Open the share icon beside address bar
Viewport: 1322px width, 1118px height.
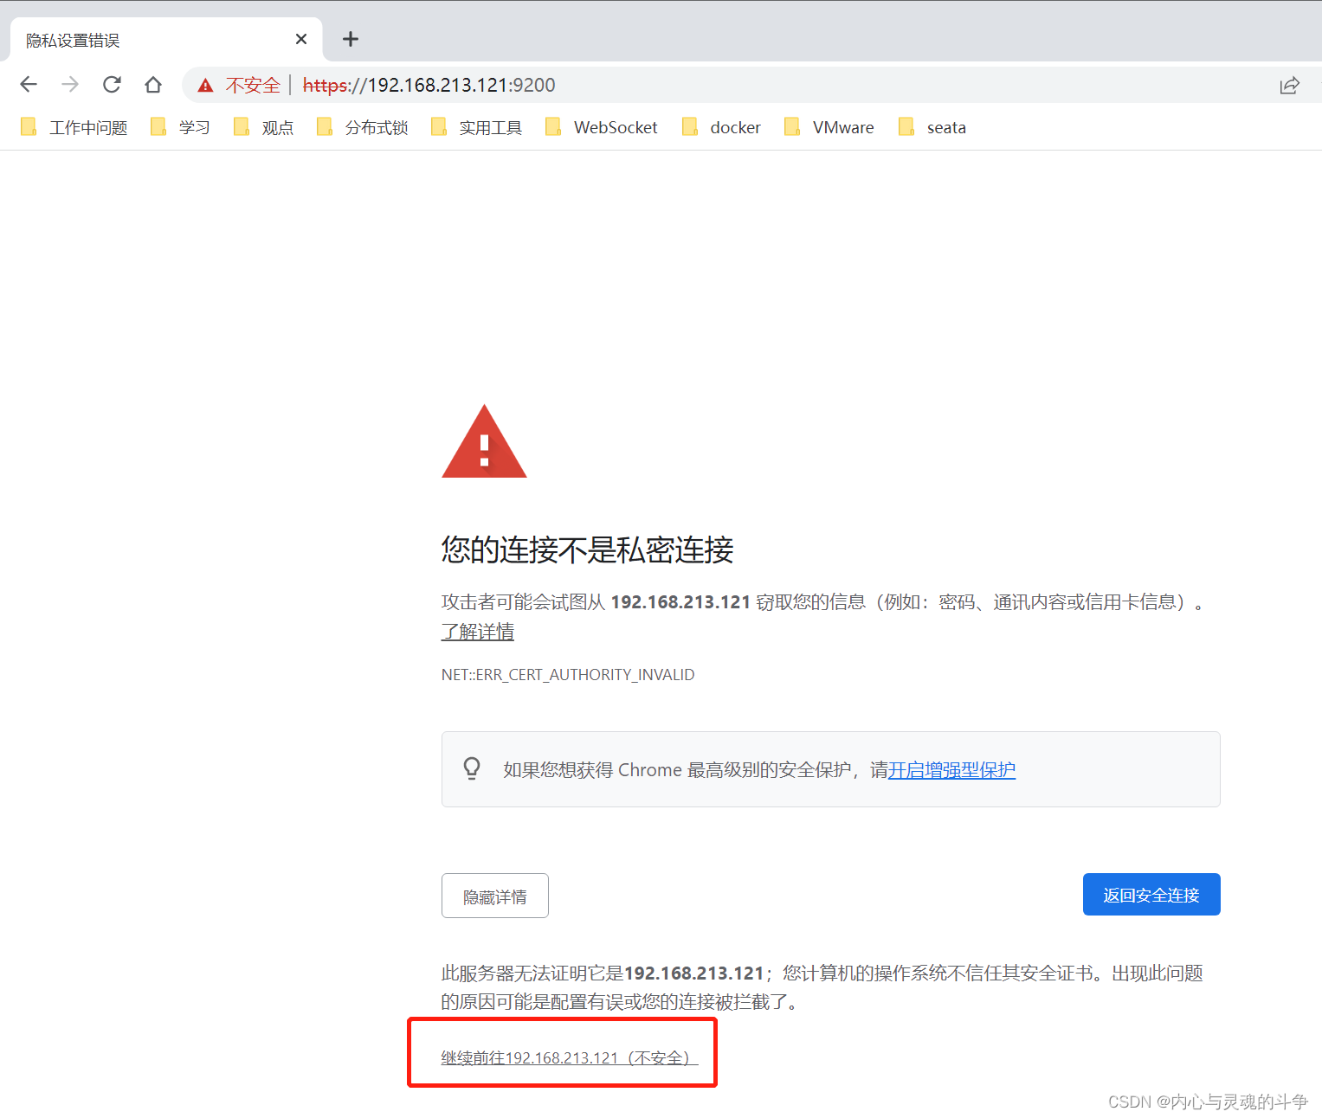(1290, 84)
